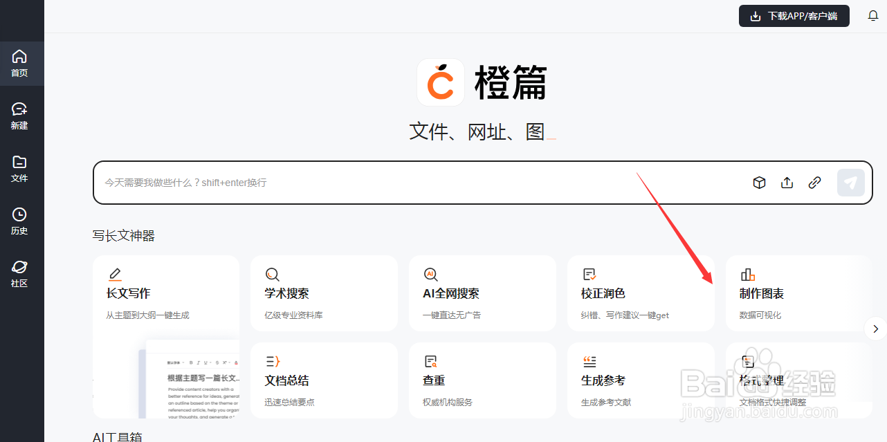Click the 下载APP/客户端 download button
Screen dimensions: 887x442
(x=794, y=16)
